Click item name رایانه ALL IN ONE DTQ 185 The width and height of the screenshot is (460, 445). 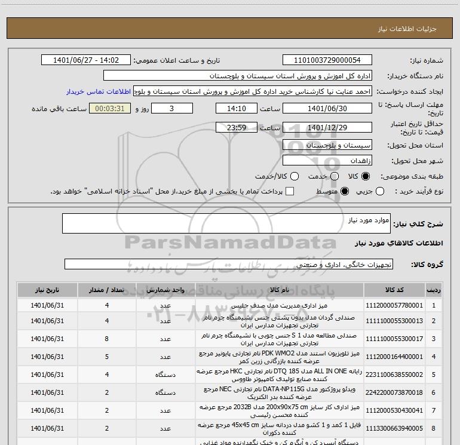280,375
